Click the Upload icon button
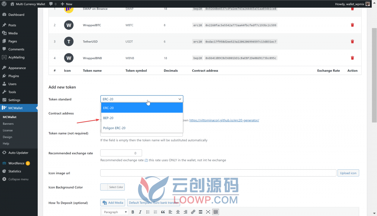Screen dimensions: 377x216 coord(348,173)
